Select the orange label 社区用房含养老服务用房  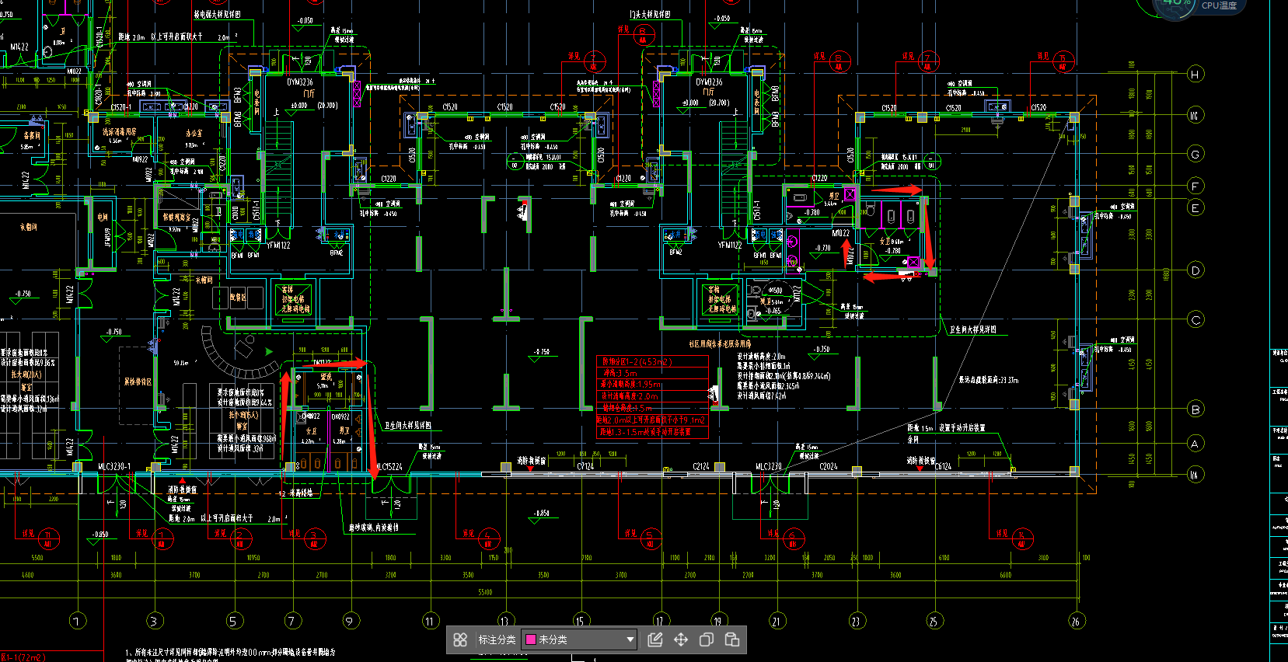coord(720,343)
